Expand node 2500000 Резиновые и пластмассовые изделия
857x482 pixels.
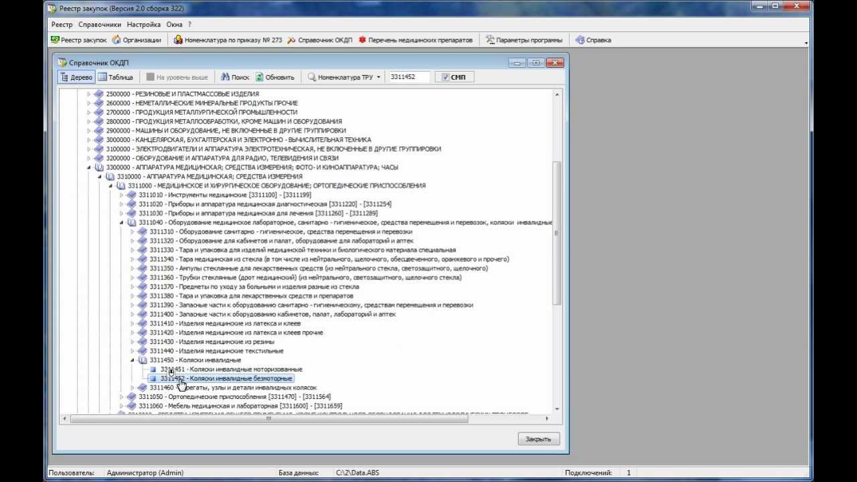(88, 94)
